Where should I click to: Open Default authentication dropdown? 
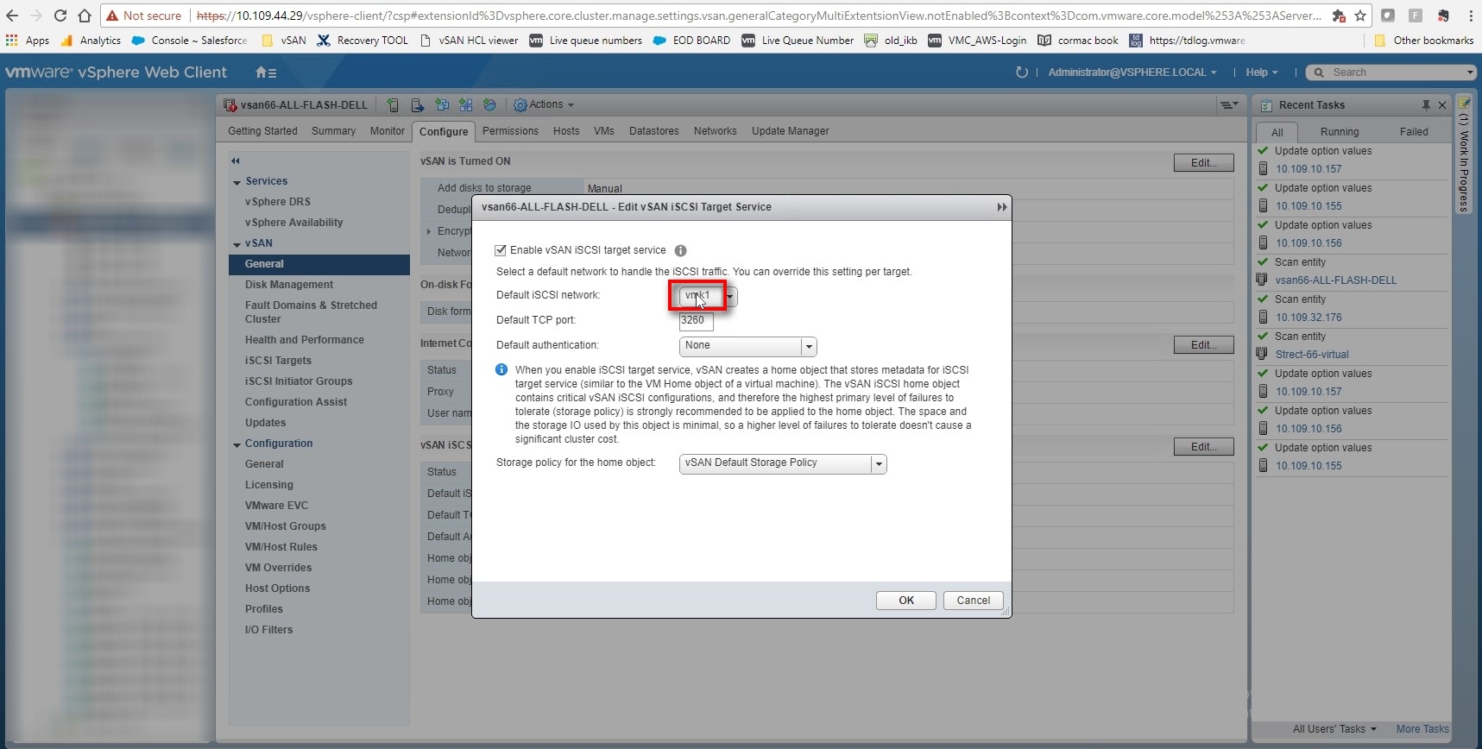808,347
